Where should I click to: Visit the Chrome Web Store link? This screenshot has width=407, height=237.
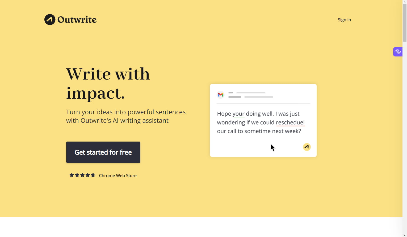[118, 175]
